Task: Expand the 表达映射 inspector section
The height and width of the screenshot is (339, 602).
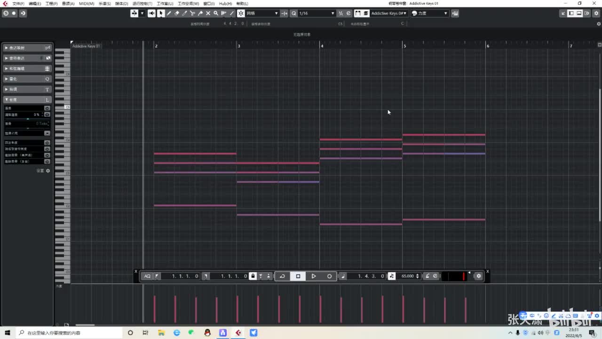Action: [x=27, y=48]
